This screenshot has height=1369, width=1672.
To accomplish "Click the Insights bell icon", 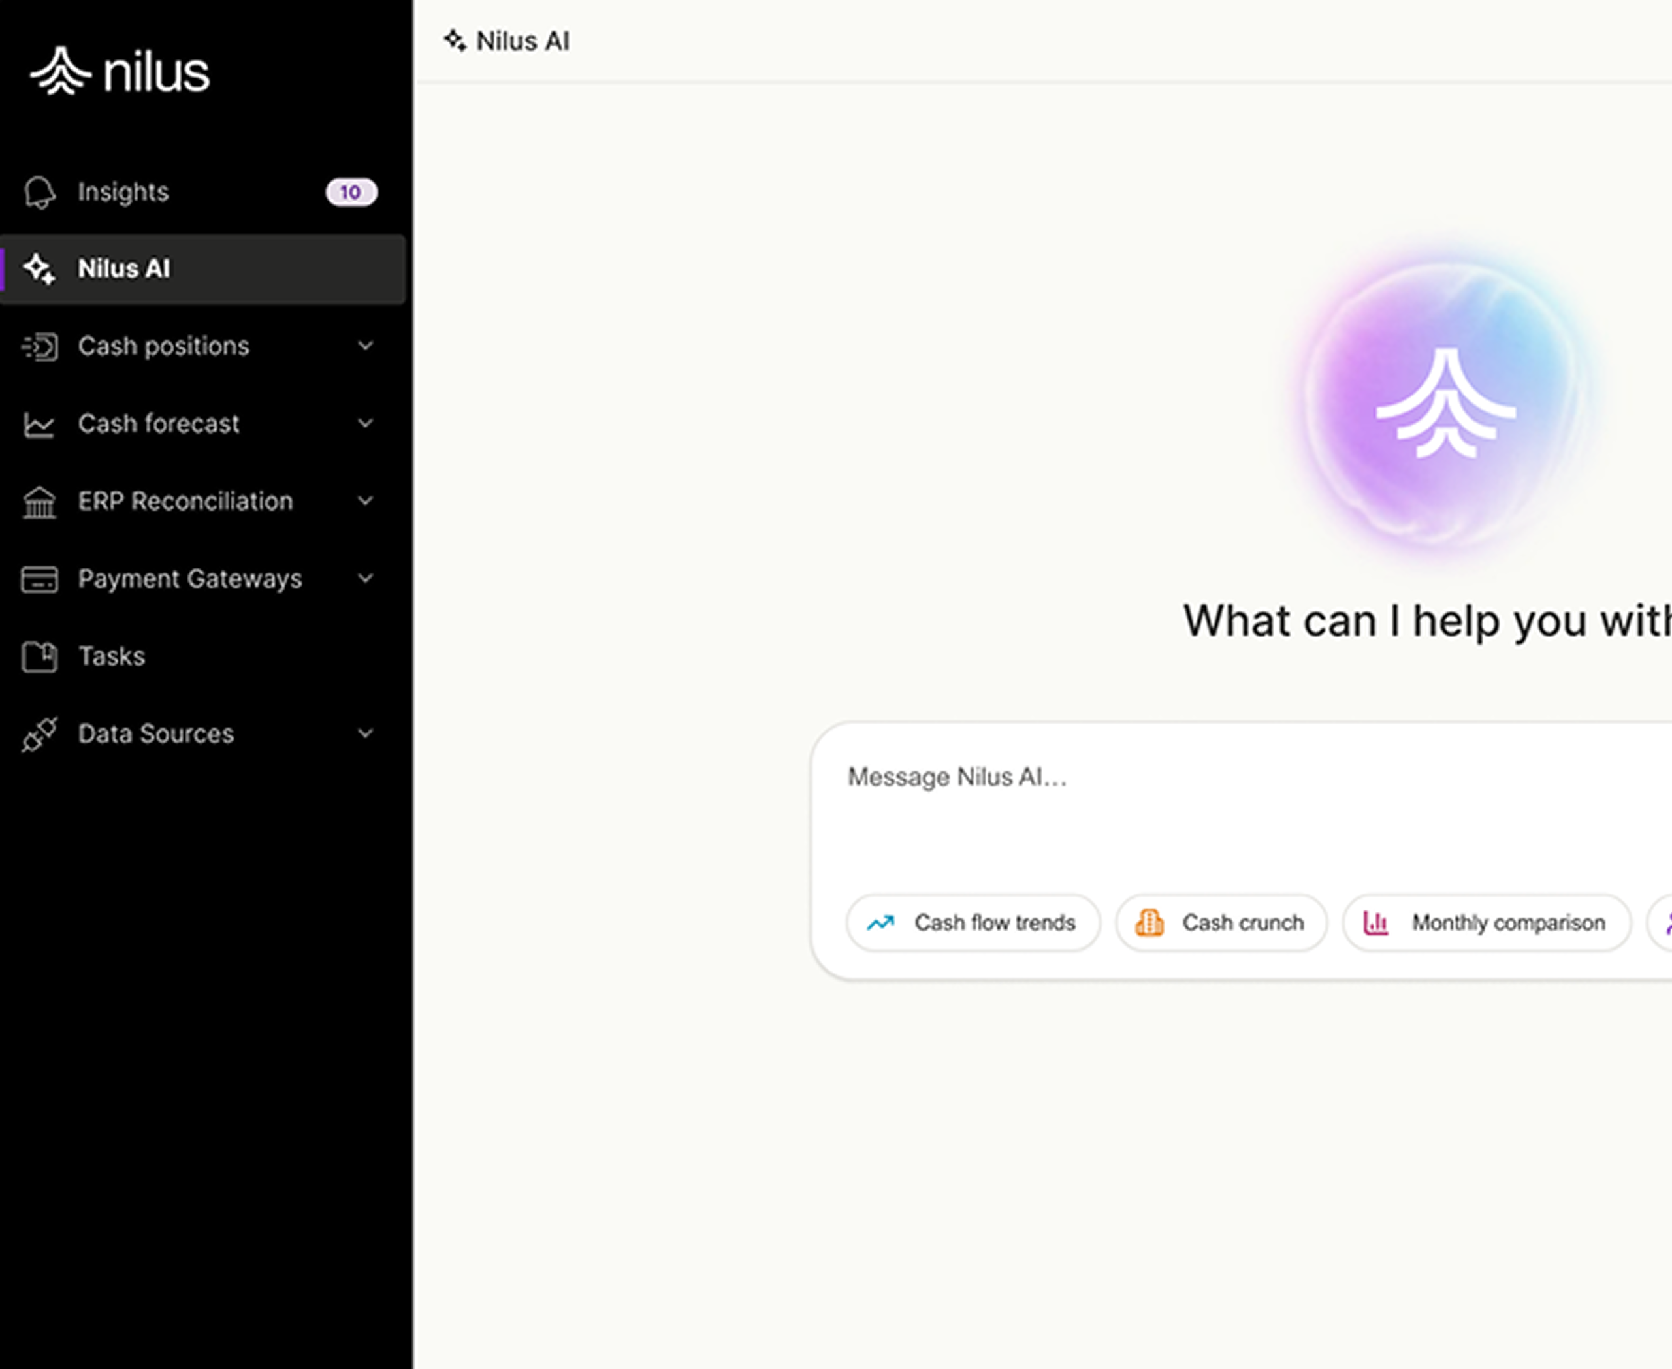I will (x=39, y=193).
